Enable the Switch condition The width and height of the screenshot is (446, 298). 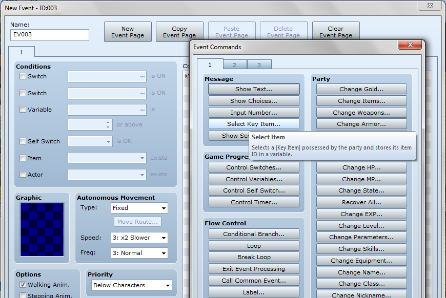point(23,76)
